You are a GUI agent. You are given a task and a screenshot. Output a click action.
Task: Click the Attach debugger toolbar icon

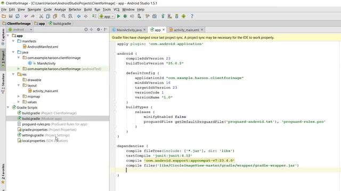(x=139, y=16)
